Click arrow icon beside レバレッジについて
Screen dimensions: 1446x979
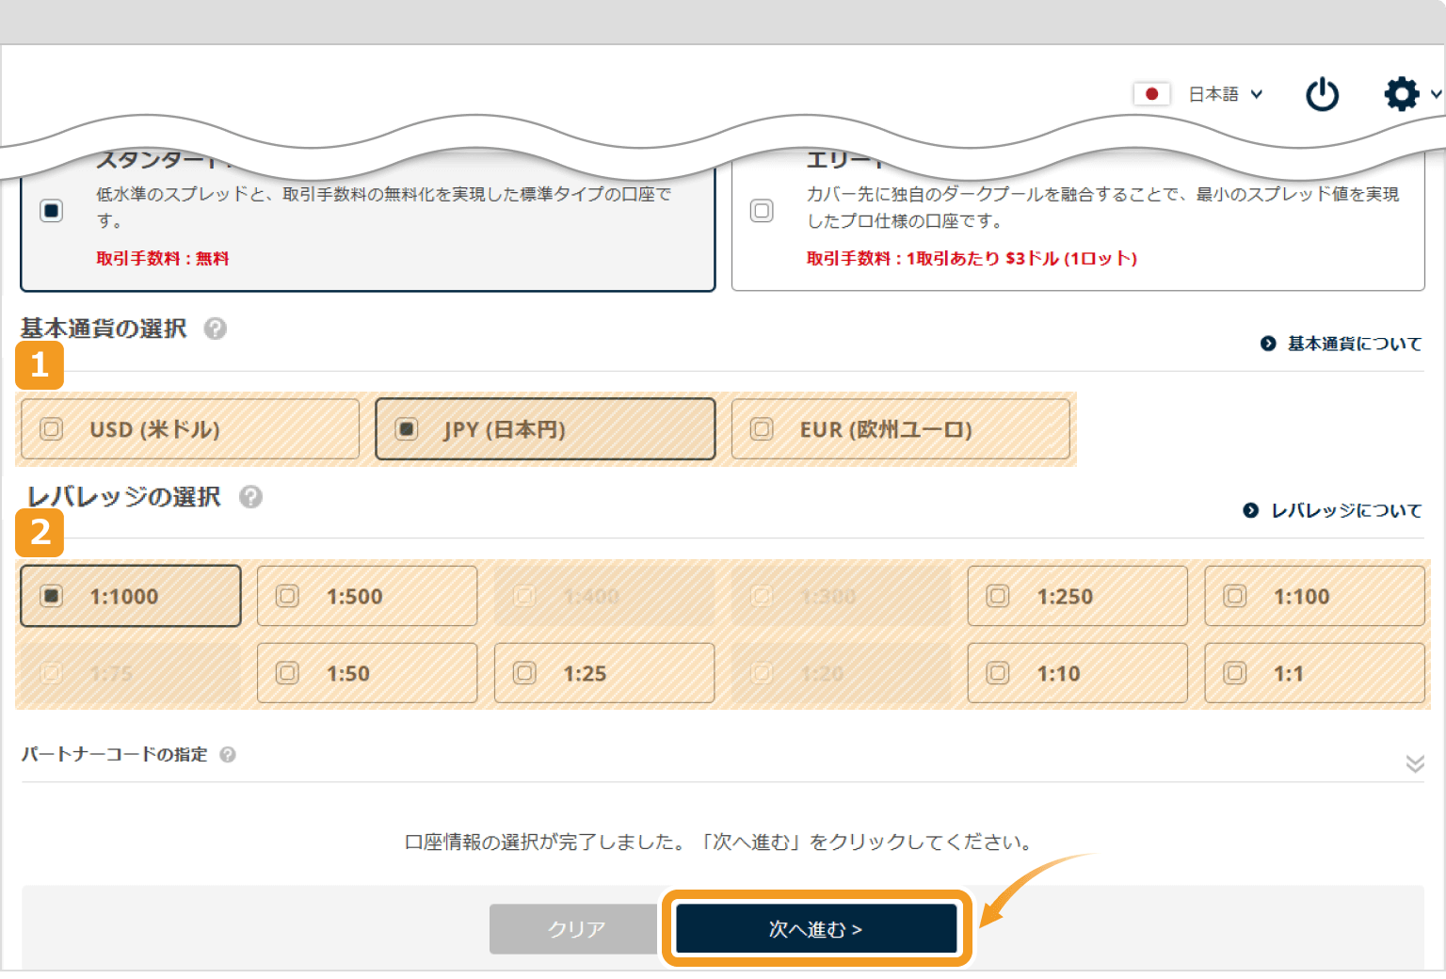[1251, 510]
